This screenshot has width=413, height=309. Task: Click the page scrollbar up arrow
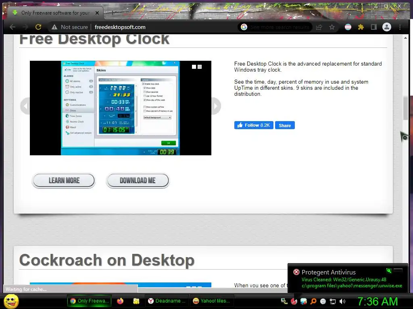(x=405, y=38)
